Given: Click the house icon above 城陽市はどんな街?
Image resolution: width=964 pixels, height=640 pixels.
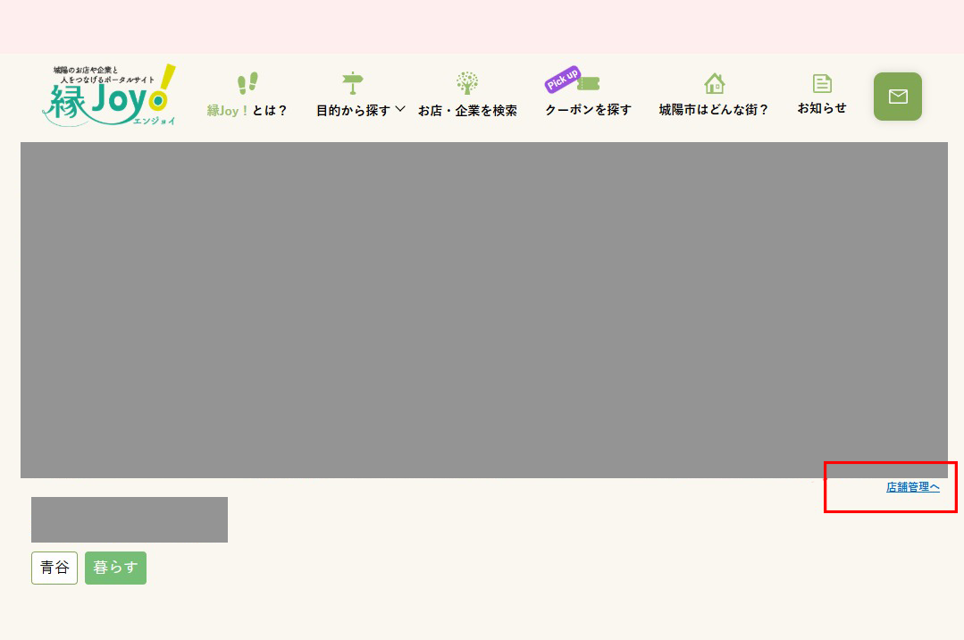Looking at the screenshot, I should coord(714,82).
